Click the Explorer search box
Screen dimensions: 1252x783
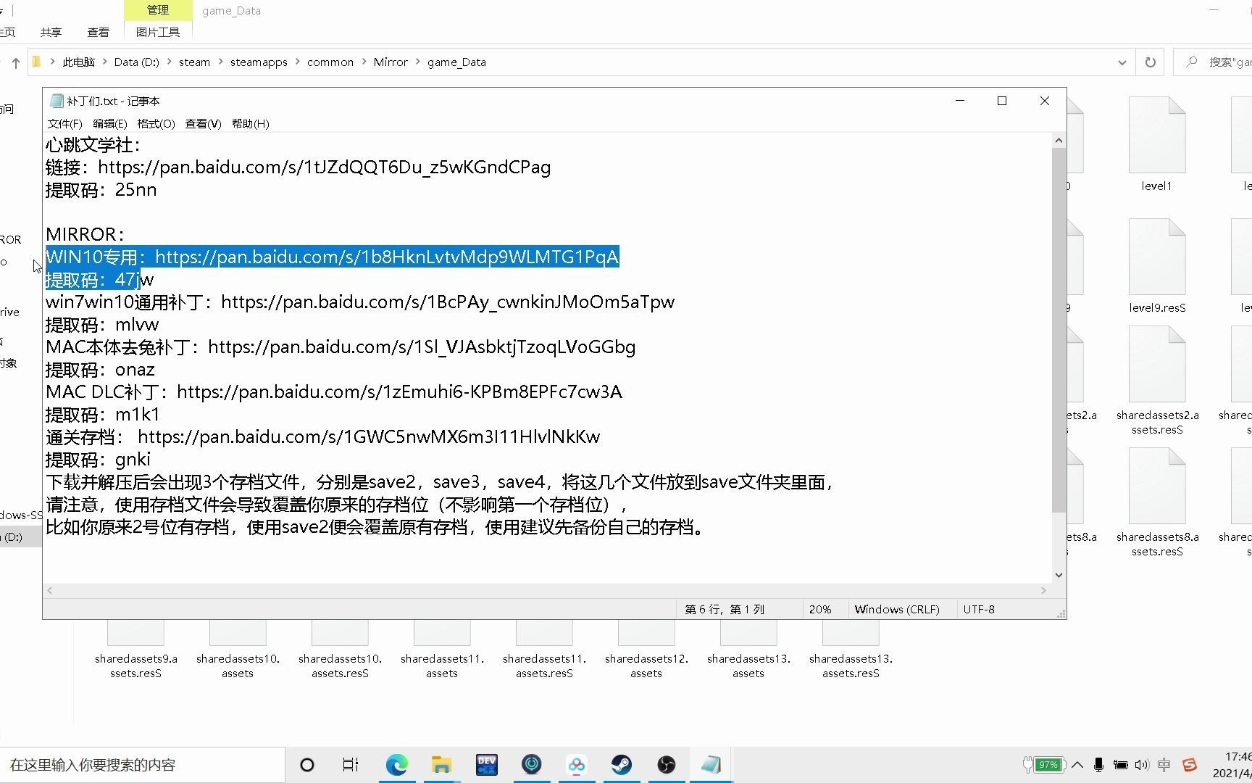1214,62
